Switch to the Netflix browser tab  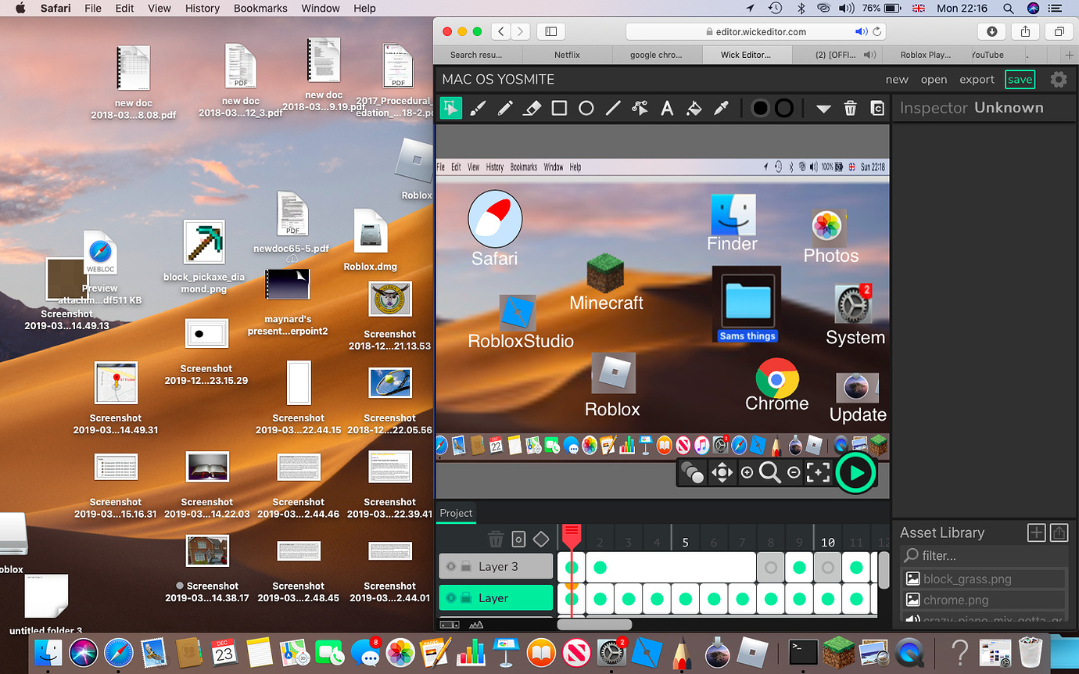pyautogui.click(x=567, y=55)
